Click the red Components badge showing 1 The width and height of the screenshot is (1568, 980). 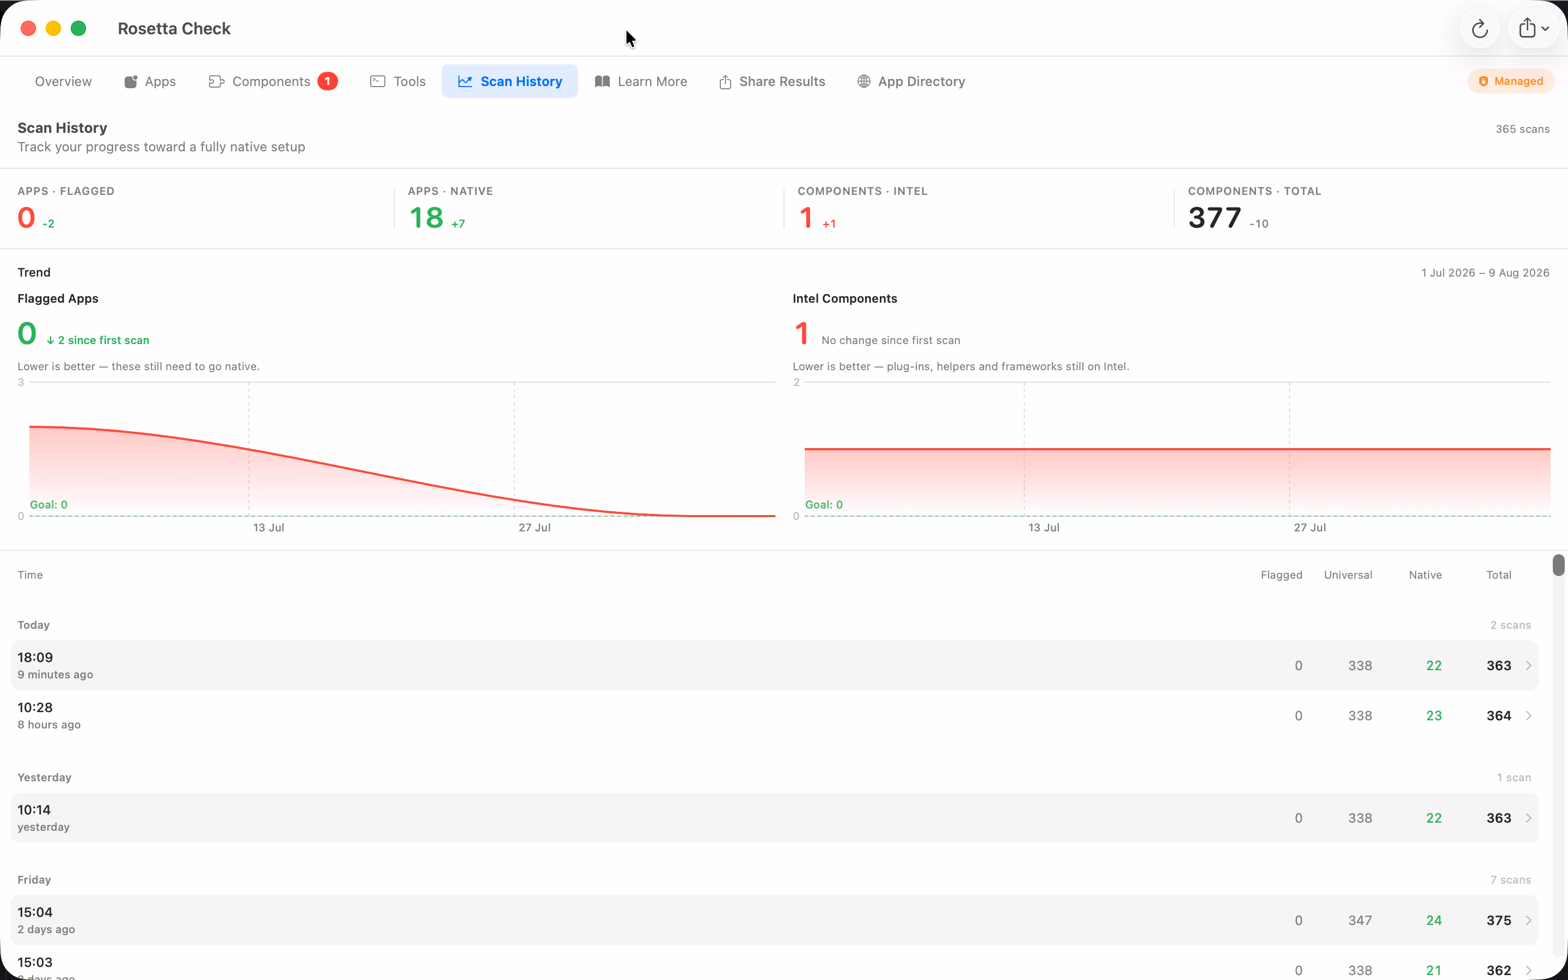click(x=328, y=81)
